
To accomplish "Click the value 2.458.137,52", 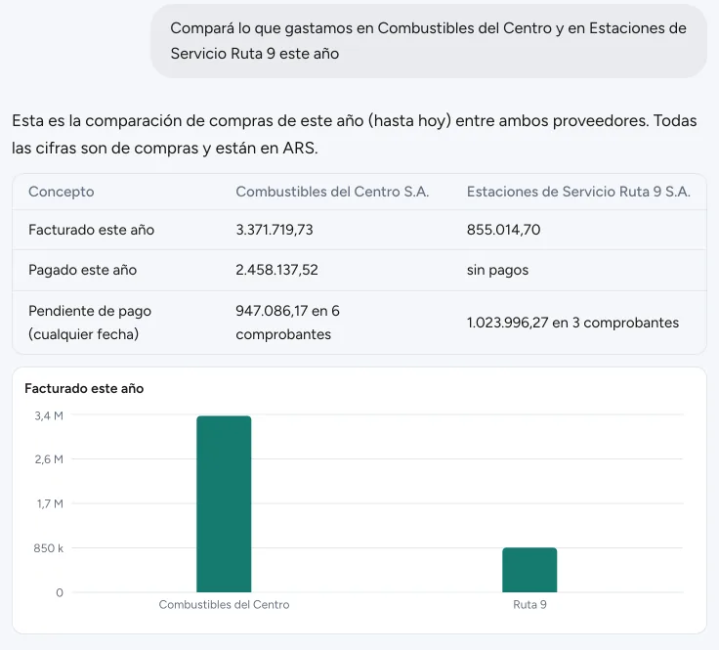I will coord(276,270).
